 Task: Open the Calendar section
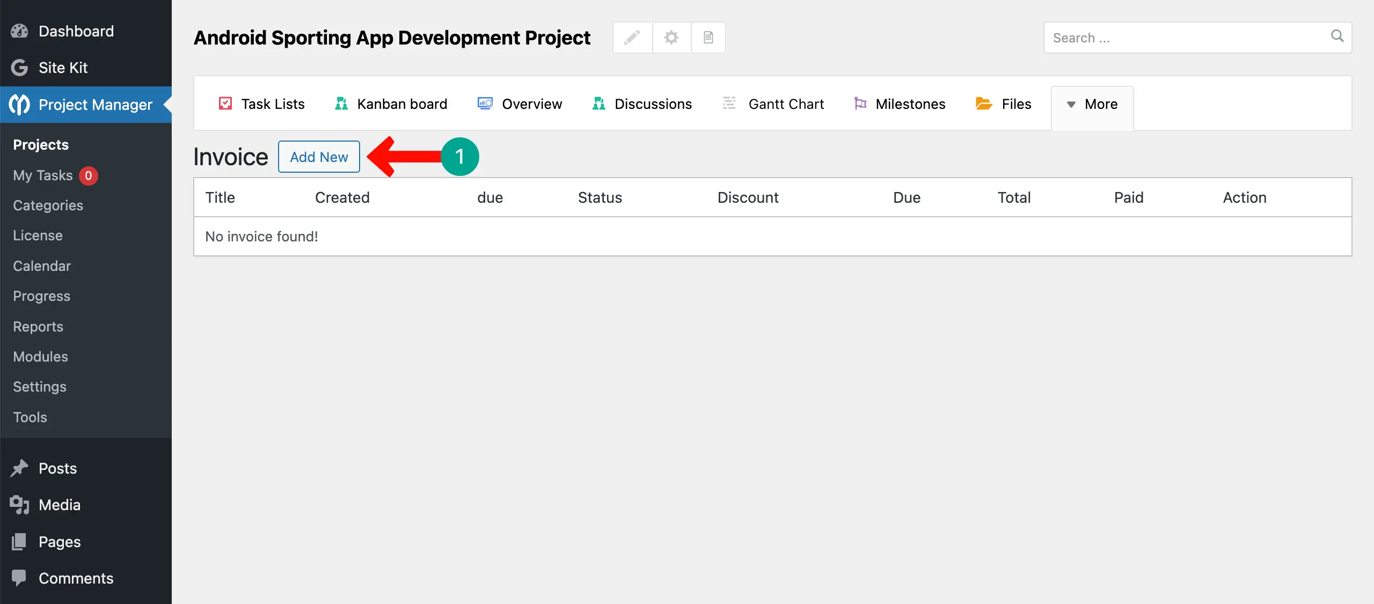pos(41,266)
